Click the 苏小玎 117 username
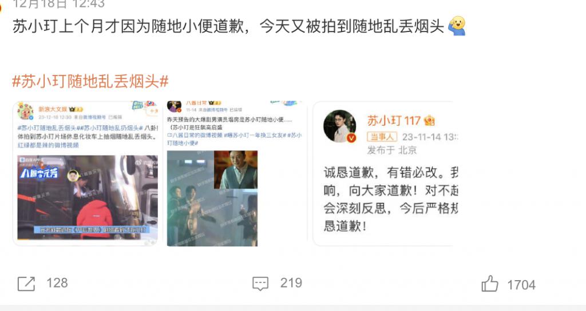Viewport: 586px width, 311px height. coord(394,121)
